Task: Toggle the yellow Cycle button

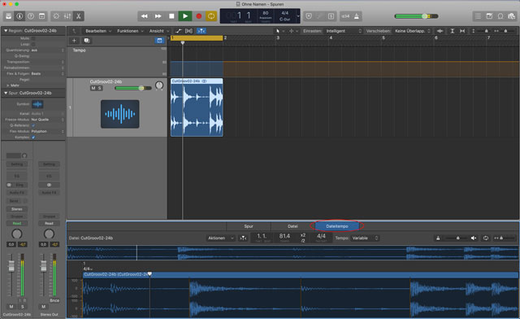Action: pos(211,16)
